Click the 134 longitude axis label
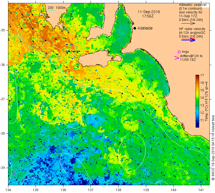This screenshot has height=193, width=215. 8,190
